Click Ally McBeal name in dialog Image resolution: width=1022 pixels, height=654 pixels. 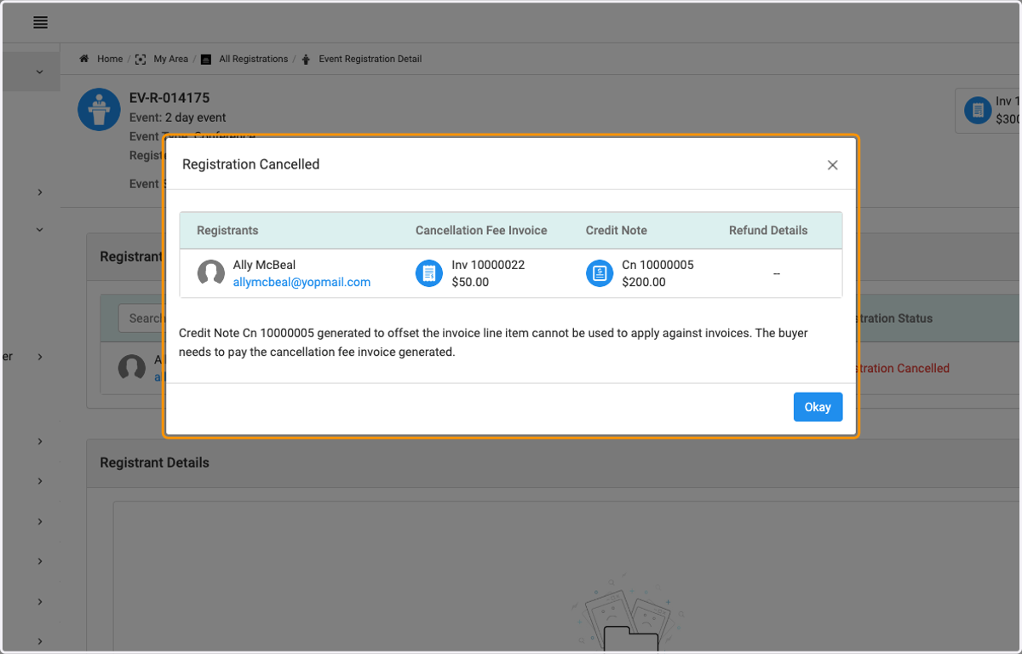click(264, 265)
